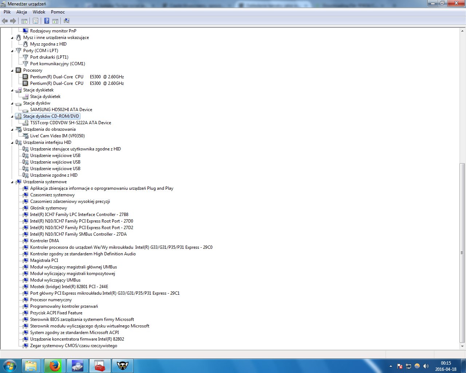Screen dimensions: 466x373
Task: Show hidden system tray icons arrow
Action: pos(391,366)
